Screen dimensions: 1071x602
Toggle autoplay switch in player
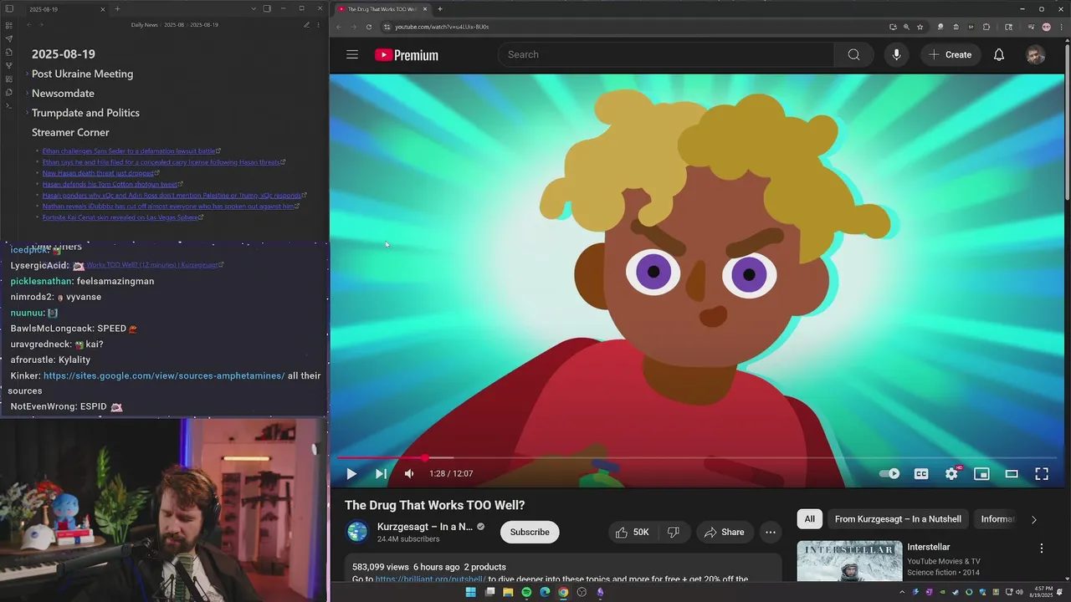(889, 474)
